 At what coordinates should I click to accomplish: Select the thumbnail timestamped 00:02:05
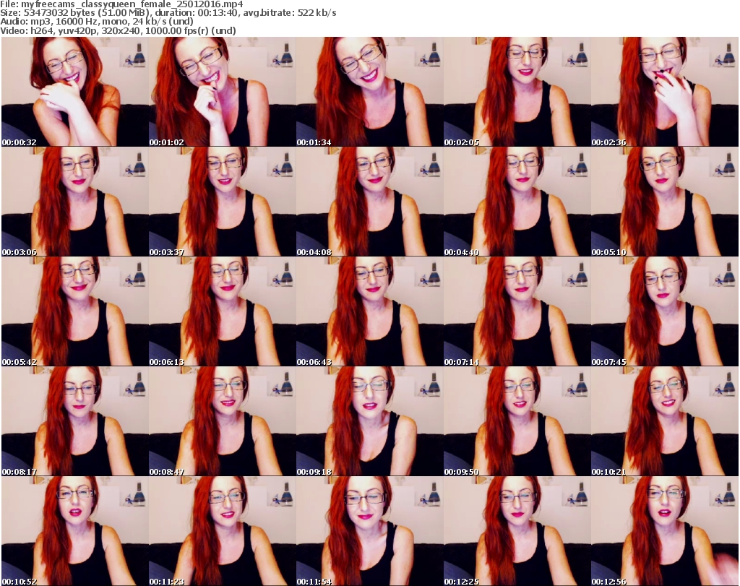click(x=517, y=92)
